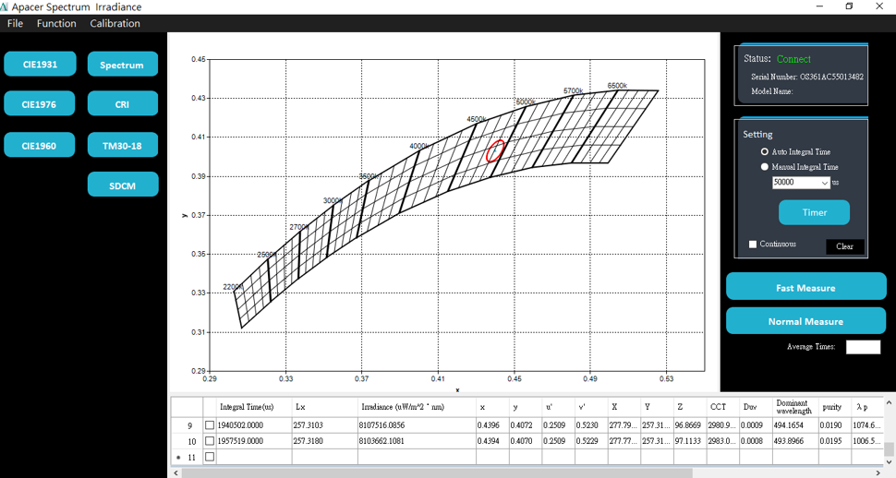Tick the checkbox for row 10

point(210,441)
